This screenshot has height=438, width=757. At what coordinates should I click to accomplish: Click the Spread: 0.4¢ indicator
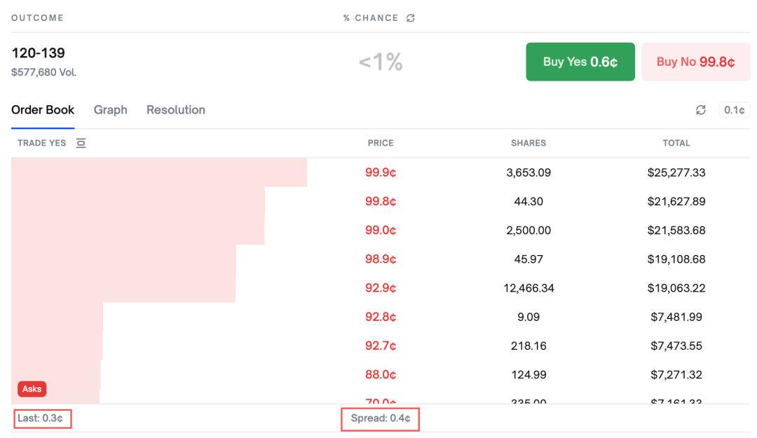[x=380, y=418]
